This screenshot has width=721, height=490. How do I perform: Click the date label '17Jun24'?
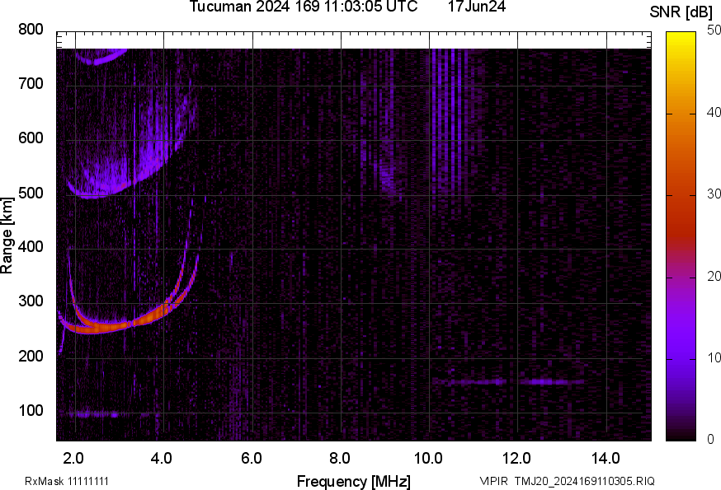[477, 7]
